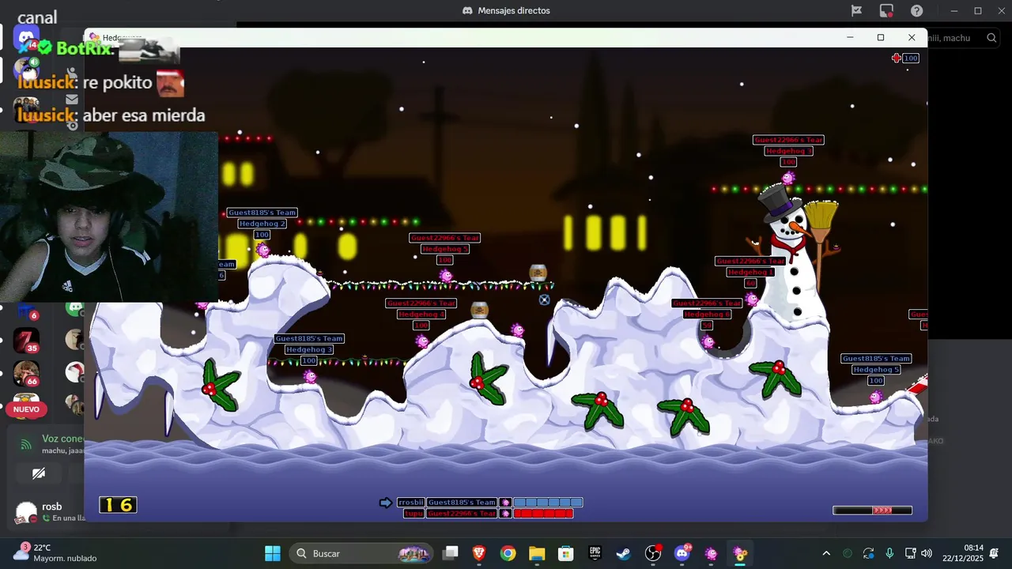
Task: Minimize the Hedgewars window
Action: pos(850,37)
